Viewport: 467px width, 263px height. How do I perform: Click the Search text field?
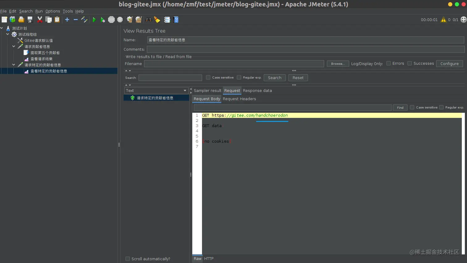tap(170, 78)
